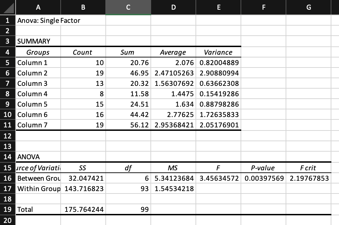This screenshot has height=225, width=339.
Task: Click the sum value 44.42
Action: pos(128,115)
